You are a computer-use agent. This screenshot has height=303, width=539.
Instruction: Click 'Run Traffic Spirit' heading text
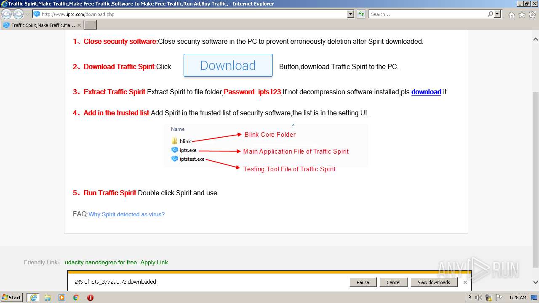coord(110,193)
